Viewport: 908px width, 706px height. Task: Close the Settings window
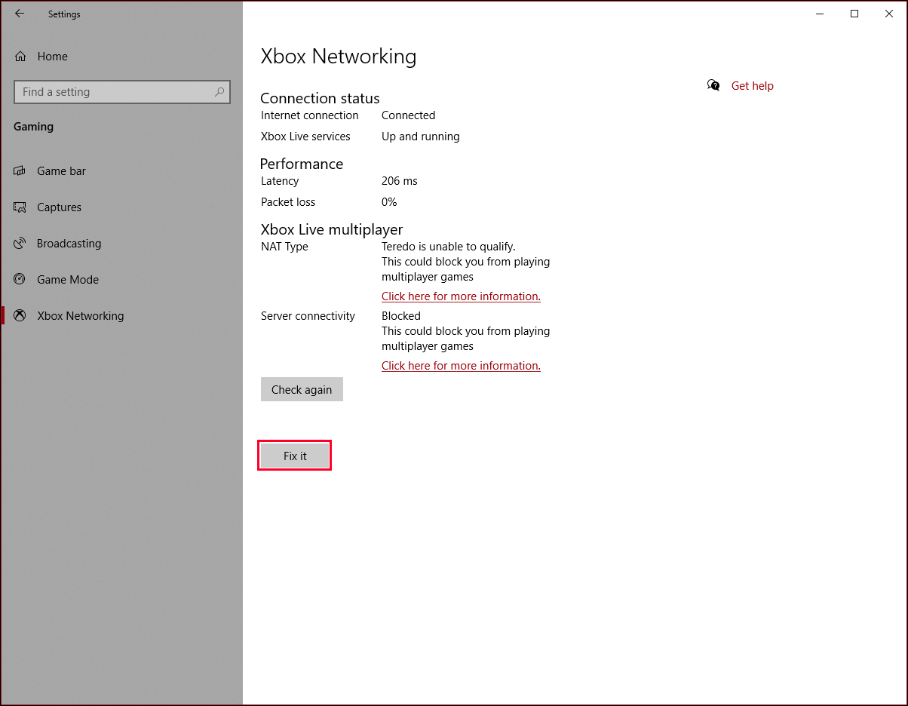pyautogui.click(x=889, y=14)
